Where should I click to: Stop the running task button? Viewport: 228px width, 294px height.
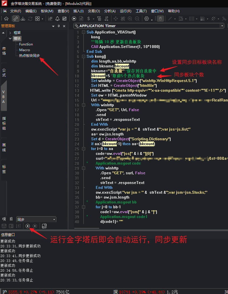tap(35, 226)
